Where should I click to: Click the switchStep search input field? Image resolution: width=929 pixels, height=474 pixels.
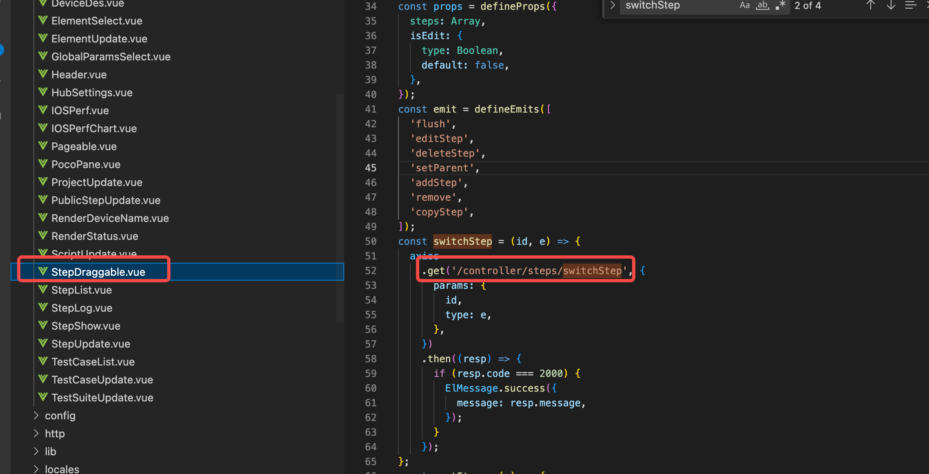click(x=677, y=6)
